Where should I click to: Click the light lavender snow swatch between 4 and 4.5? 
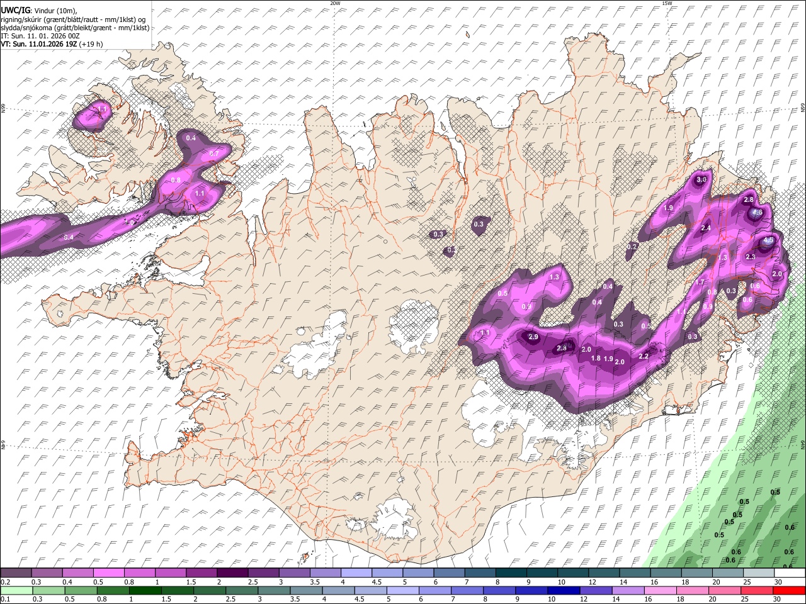[356, 573]
